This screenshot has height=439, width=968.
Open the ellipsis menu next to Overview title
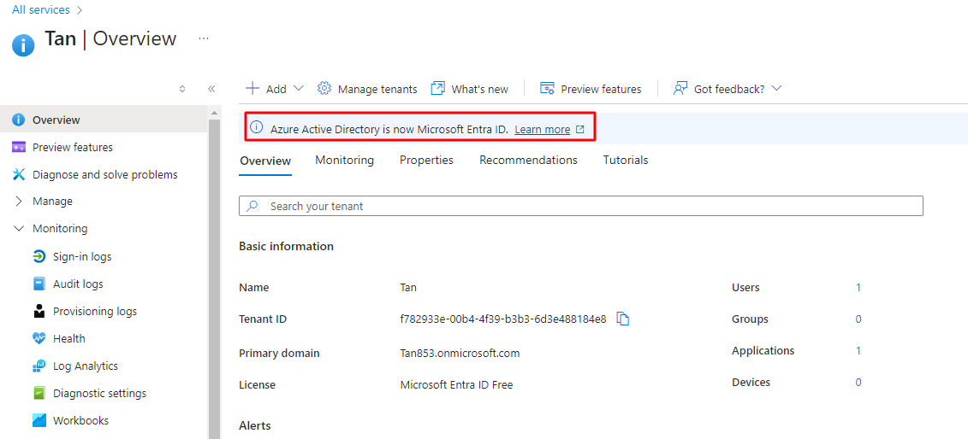[x=204, y=38]
